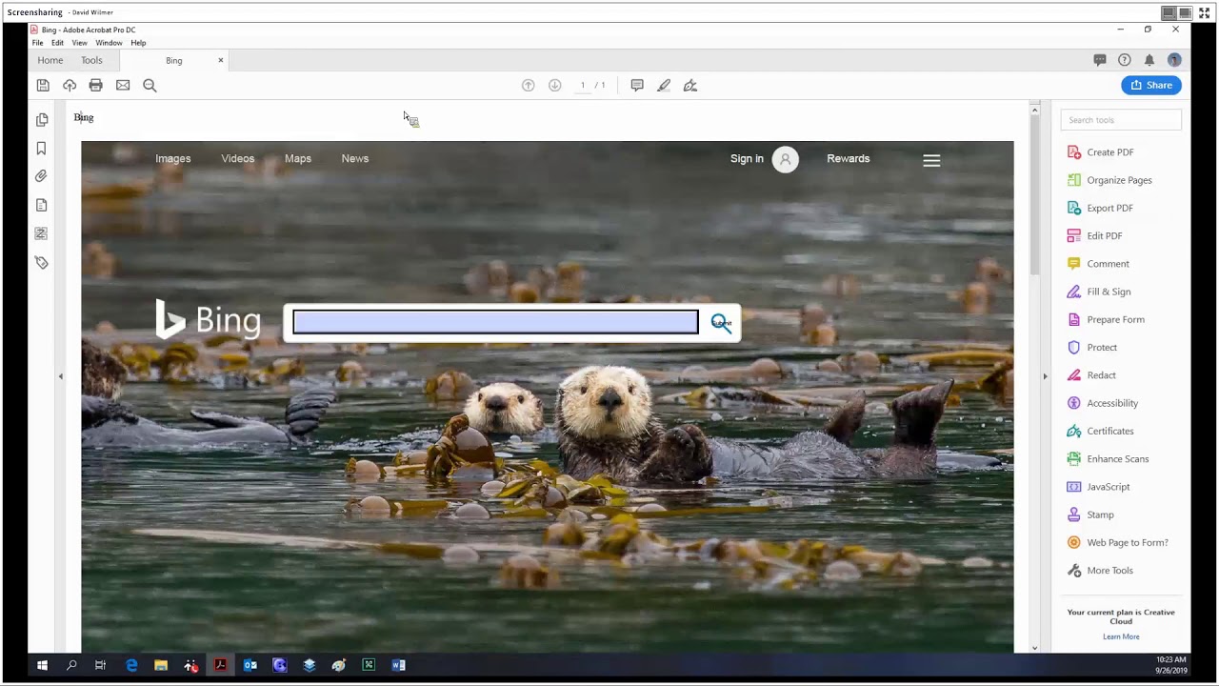Add a comment with sticky note icon
Viewport: 1219px width, 686px height.
pyautogui.click(x=637, y=85)
